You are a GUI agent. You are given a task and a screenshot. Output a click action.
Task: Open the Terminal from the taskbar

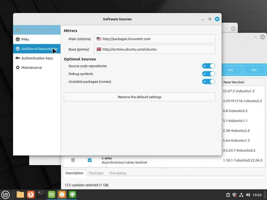click(x=41, y=195)
